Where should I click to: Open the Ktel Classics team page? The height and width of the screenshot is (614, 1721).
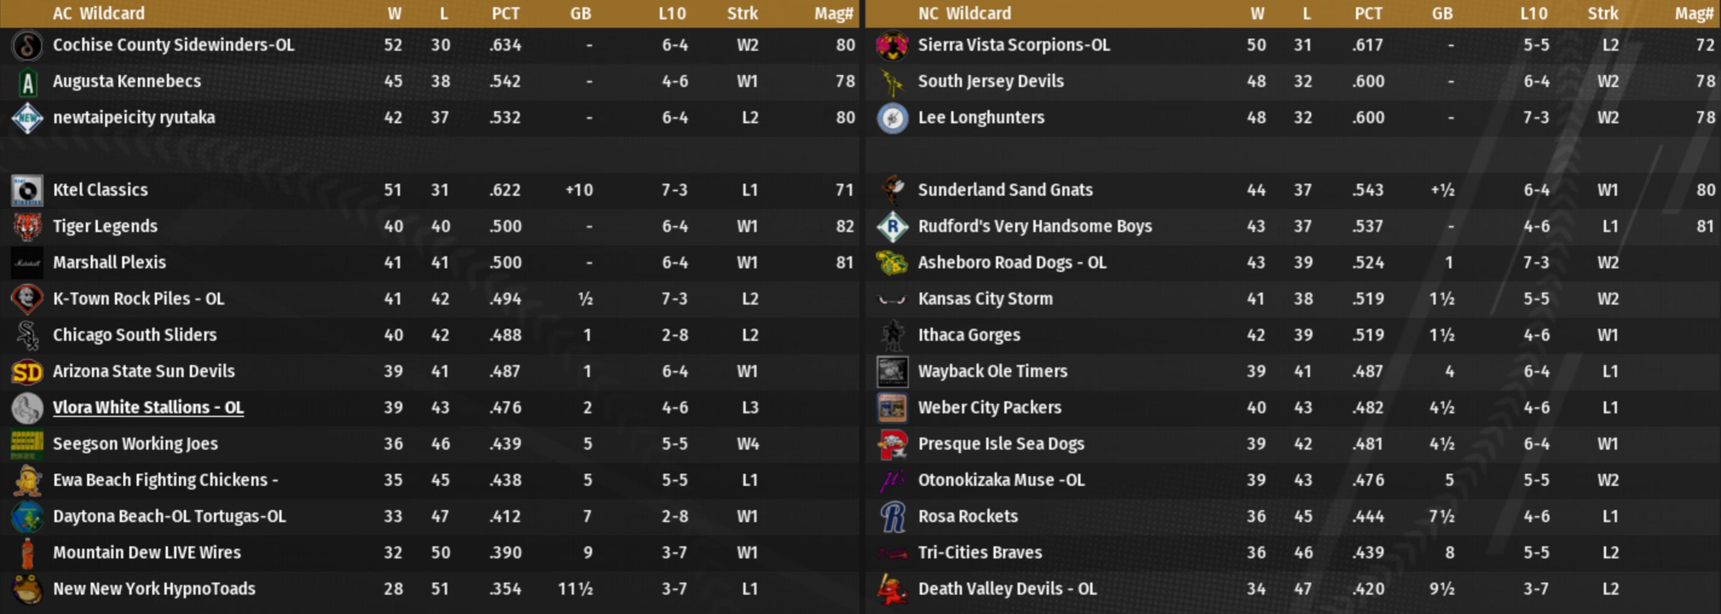[x=100, y=190]
